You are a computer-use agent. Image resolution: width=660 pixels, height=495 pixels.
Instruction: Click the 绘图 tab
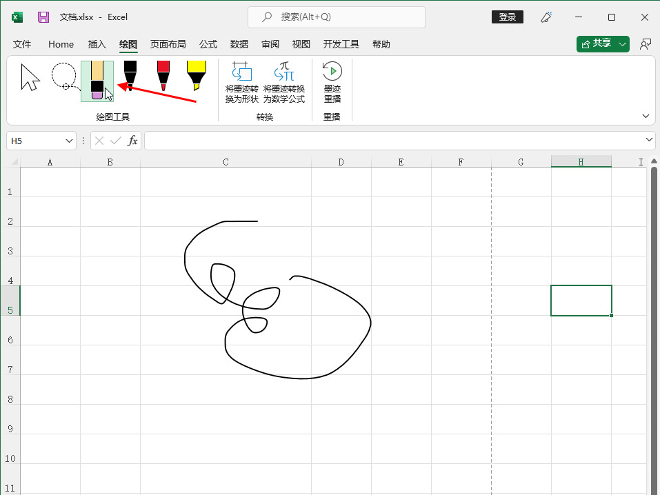tap(128, 44)
